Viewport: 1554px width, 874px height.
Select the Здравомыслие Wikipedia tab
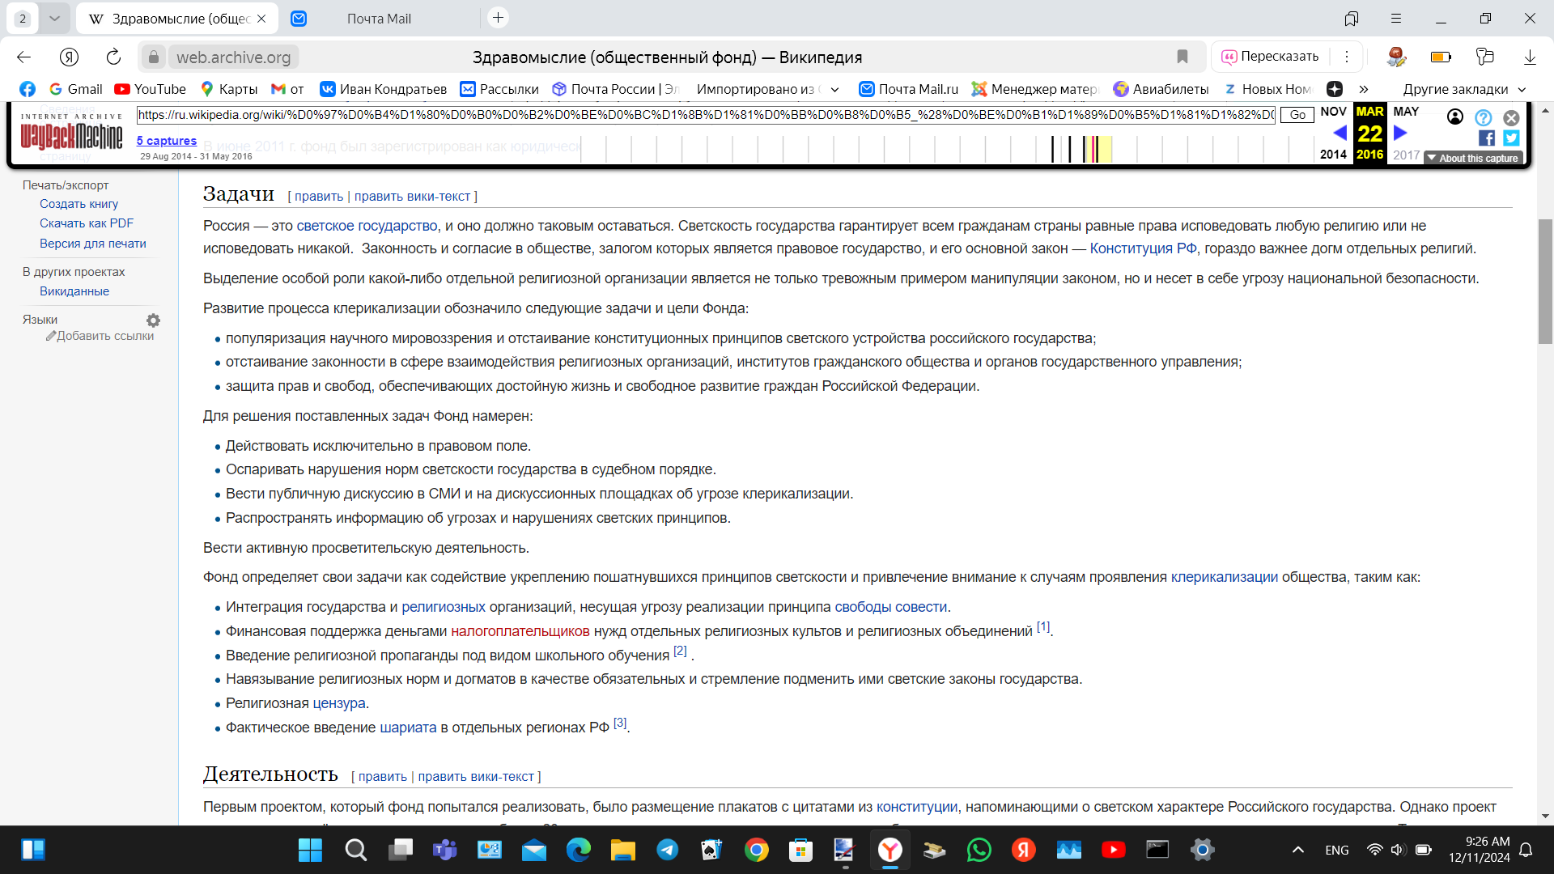[x=176, y=18]
